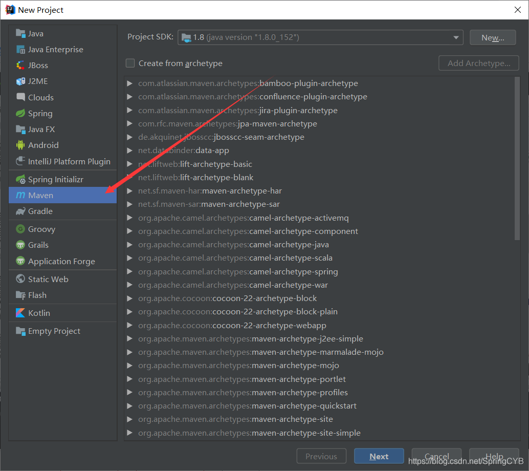529x471 pixels.
Task: Select the IntelliJ Platform Plugin icon
Action: click(x=20, y=161)
